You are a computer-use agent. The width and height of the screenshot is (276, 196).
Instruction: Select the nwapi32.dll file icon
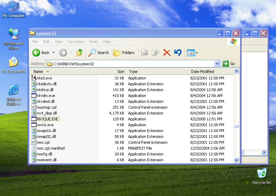34,136
